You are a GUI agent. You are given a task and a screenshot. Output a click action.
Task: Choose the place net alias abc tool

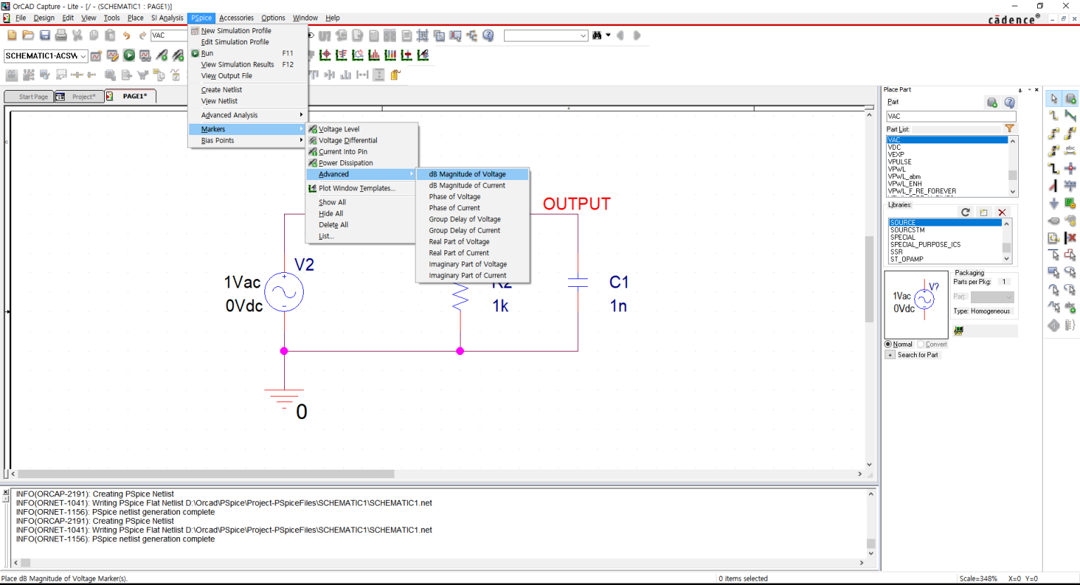coord(1070,150)
